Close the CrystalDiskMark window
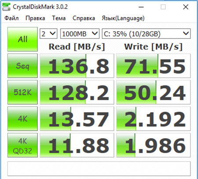 (x=186, y=7)
